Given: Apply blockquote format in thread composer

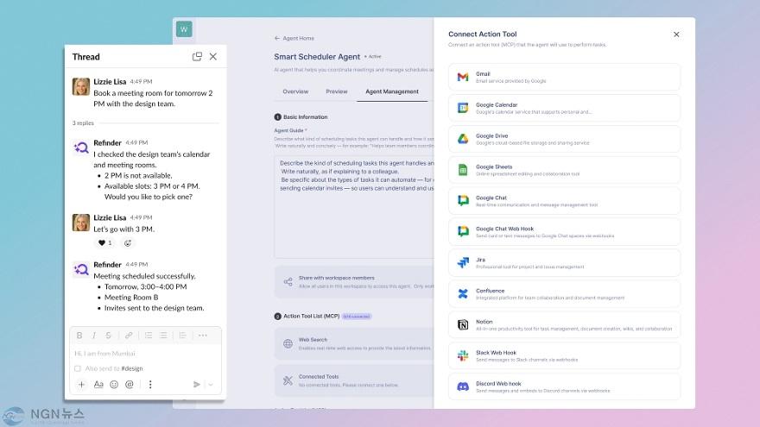Looking at the screenshot, I should (x=183, y=336).
